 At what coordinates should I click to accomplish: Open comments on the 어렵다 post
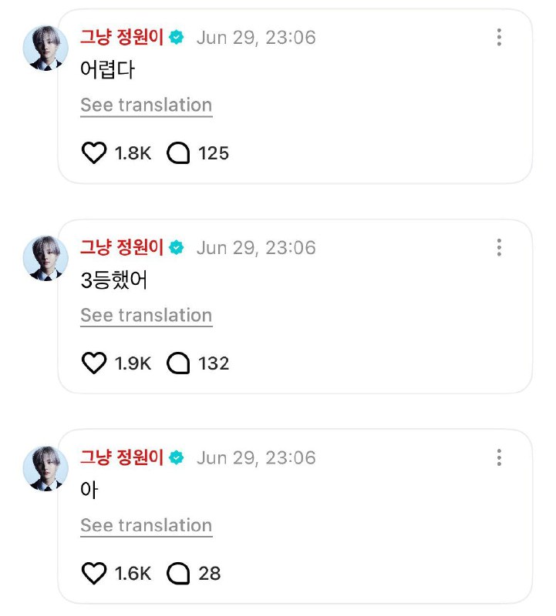178,152
